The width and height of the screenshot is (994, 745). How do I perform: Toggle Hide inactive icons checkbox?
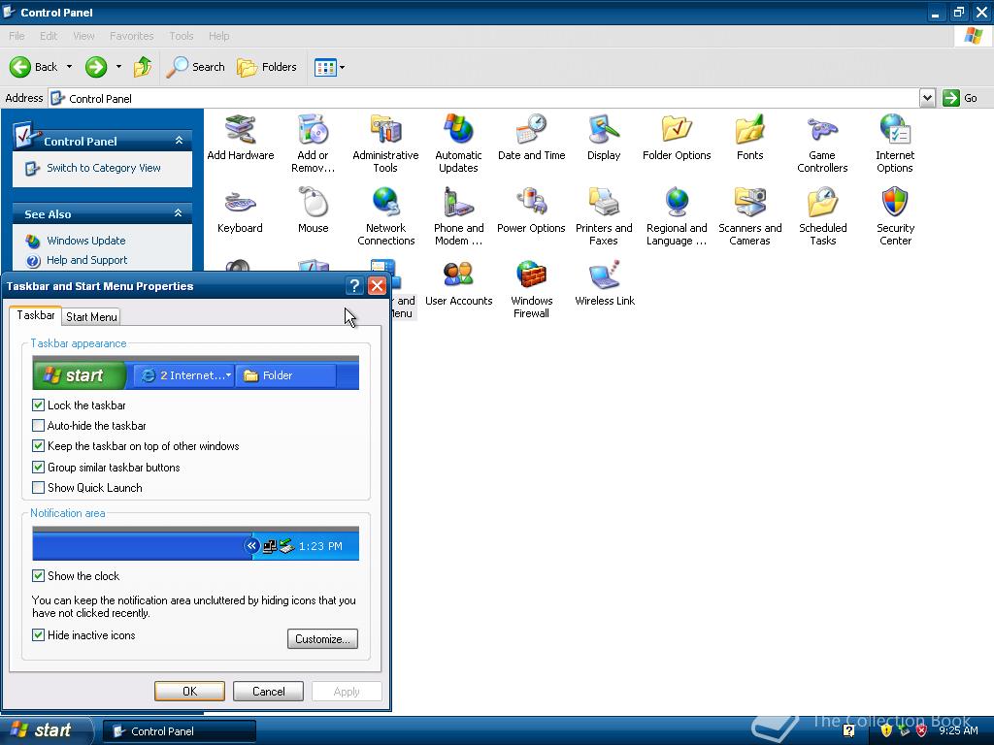[x=38, y=634]
